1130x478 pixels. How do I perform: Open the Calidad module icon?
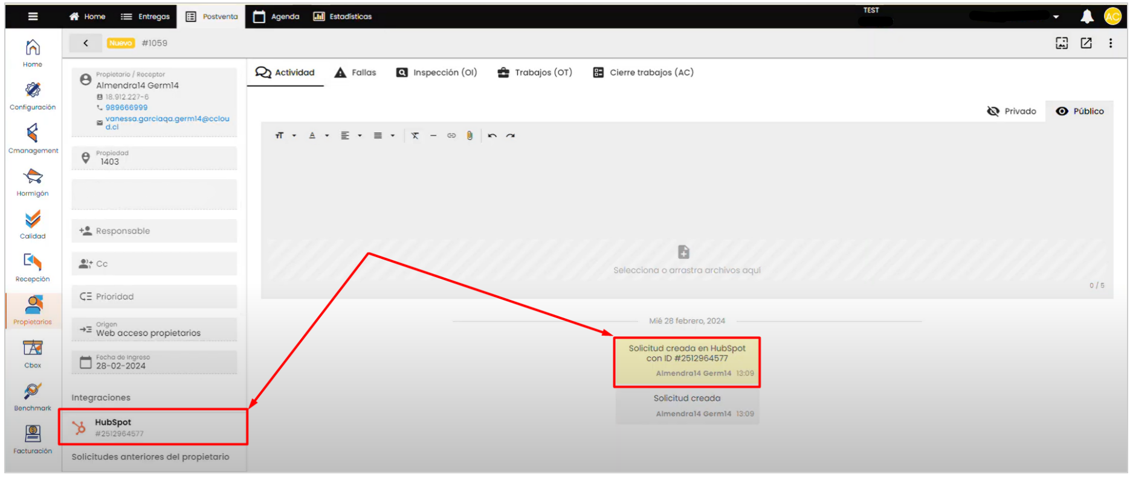33,225
